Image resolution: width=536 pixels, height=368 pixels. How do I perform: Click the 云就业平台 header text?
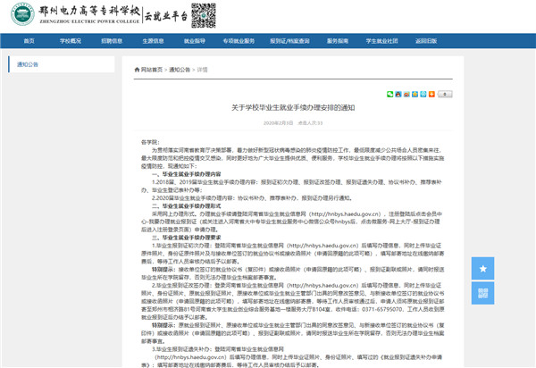pyautogui.click(x=166, y=16)
